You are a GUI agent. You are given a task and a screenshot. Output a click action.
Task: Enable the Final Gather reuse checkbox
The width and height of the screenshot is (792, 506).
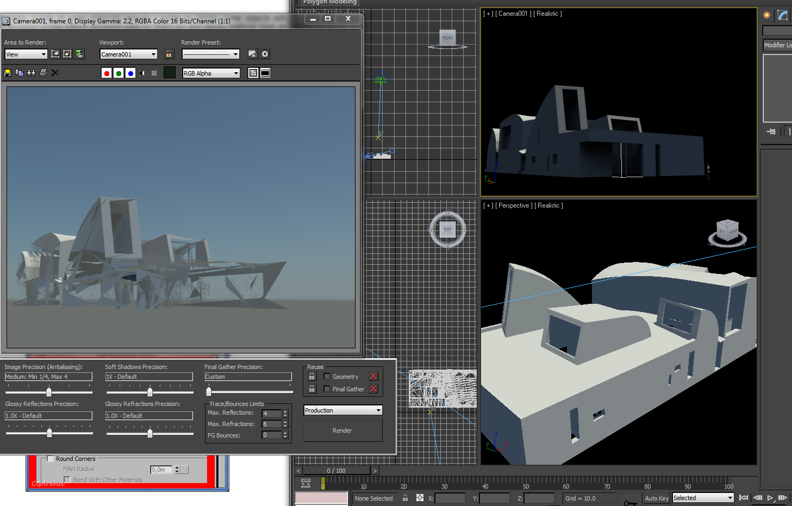point(327,389)
